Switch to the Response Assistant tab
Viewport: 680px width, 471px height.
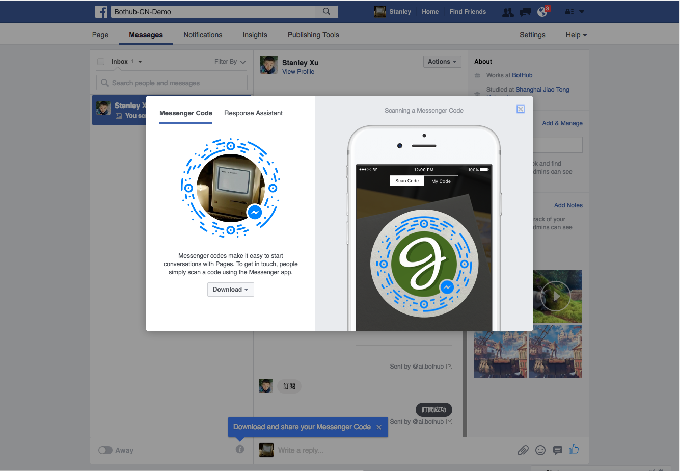coord(253,113)
